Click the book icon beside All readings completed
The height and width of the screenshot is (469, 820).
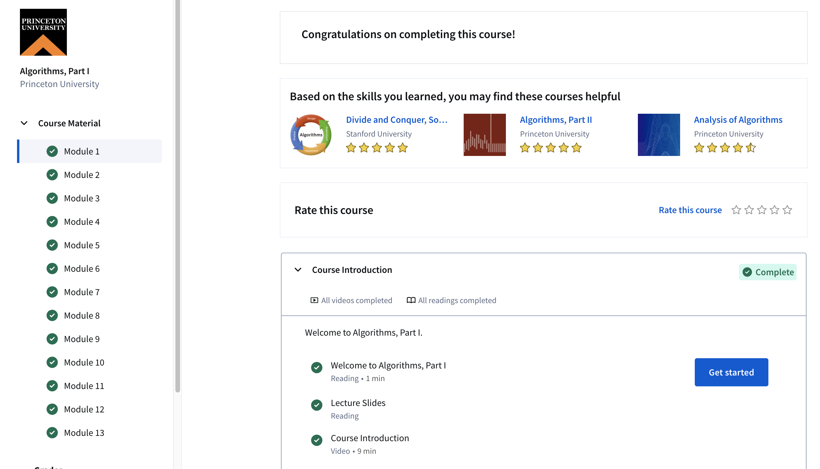[x=411, y=300]
